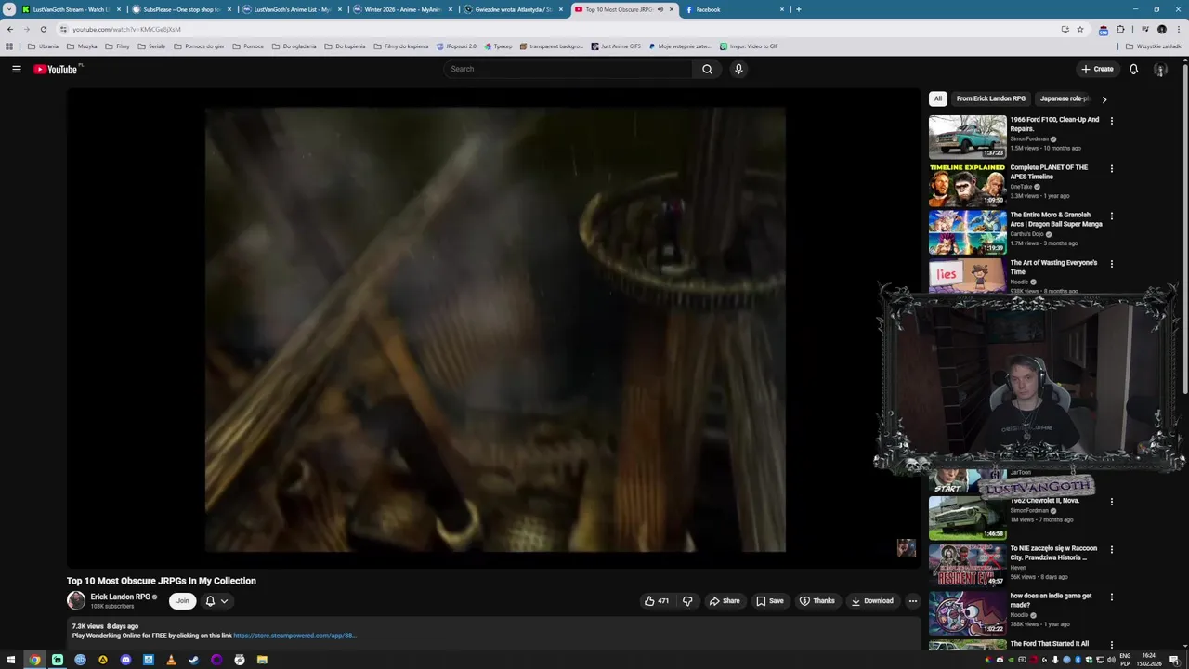Image resolution: width=1189 pixels, height=669 pixels.
Task: Open the Seriale bookmarks folder
Action: tap(151, 46)
